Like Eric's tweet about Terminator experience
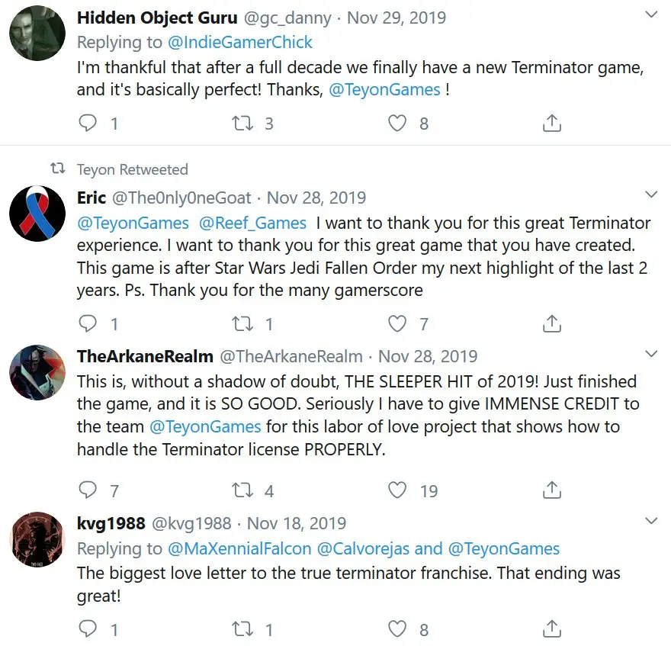This screenshot has height=646, width=671. click(397, 324)
